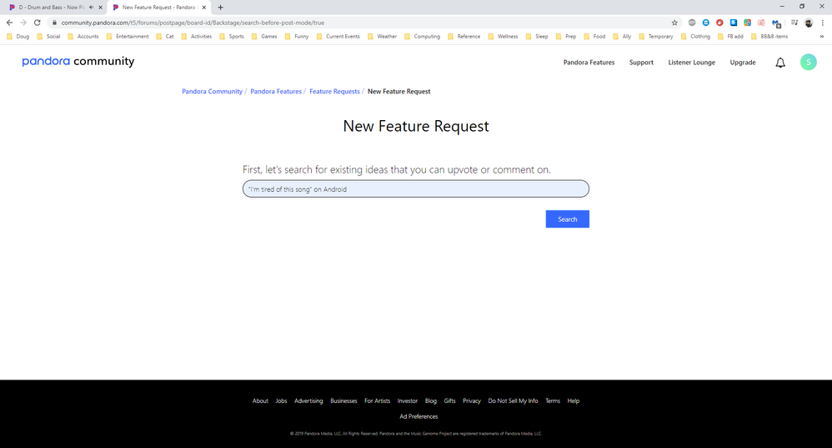Open the Chrome three-dot menu
This screenshot has height=448, width=832.
[x=823, y=23]
